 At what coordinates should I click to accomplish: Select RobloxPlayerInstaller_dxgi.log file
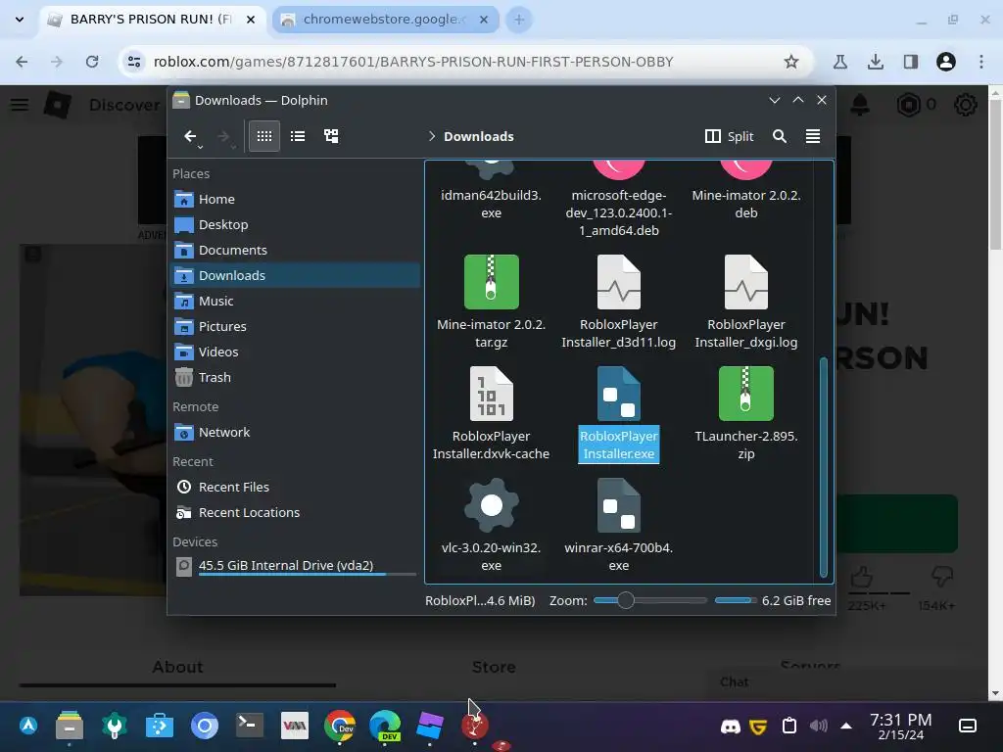coord(745,302)
